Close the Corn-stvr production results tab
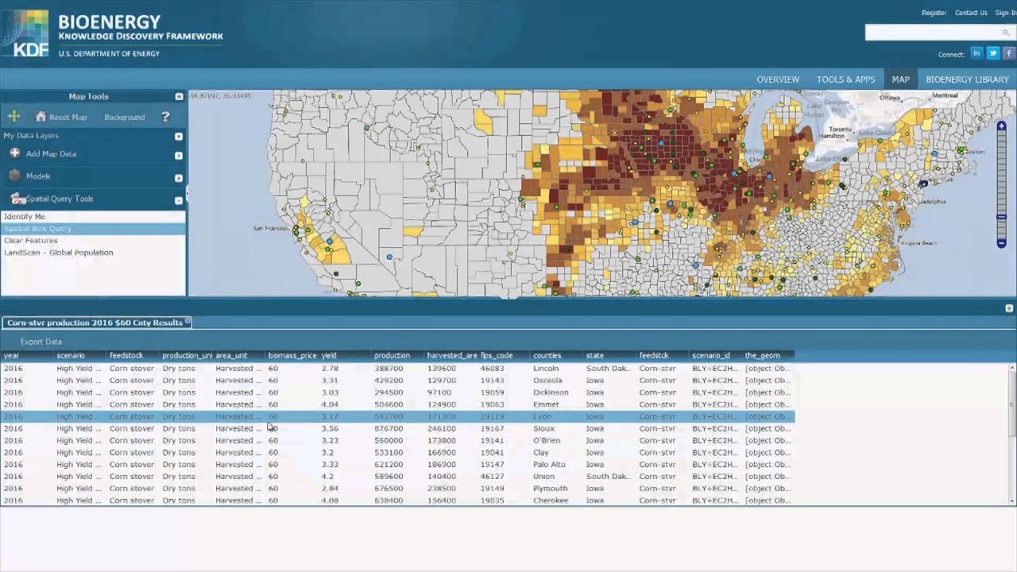This screenshot has height=572, width=1017. pyautogui.click(x=188, y=322)
